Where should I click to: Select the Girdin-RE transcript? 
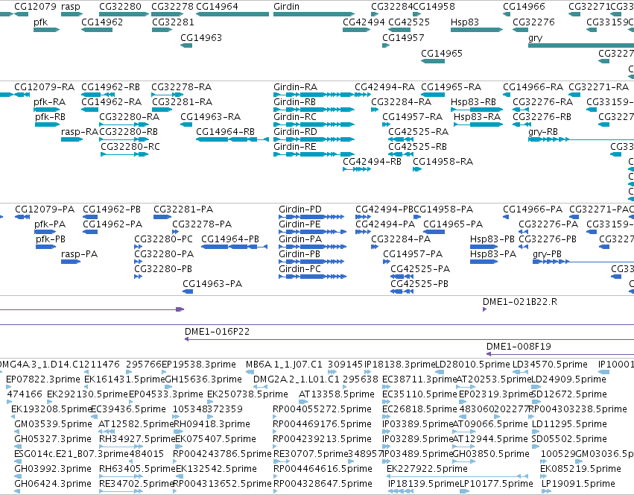[314, 154]
